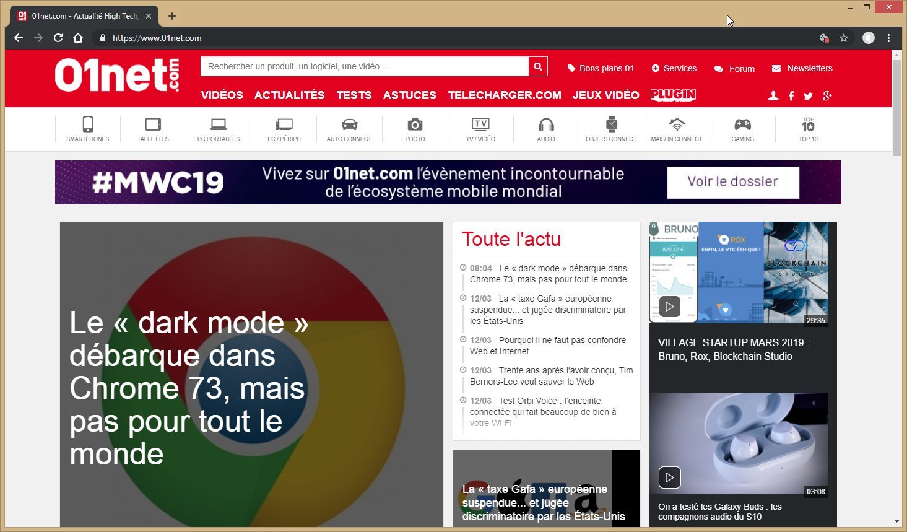Screen dimensions: 907x532
Task: Open the Bons plans 01 link
Action: pos(601,68)
